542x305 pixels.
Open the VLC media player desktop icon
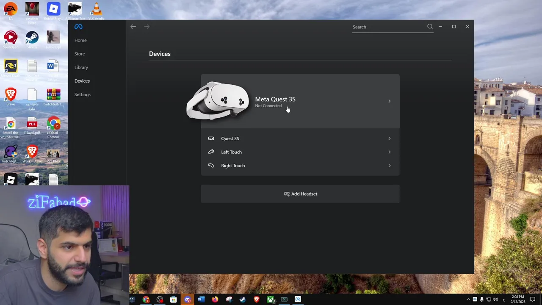click(97, 11)
